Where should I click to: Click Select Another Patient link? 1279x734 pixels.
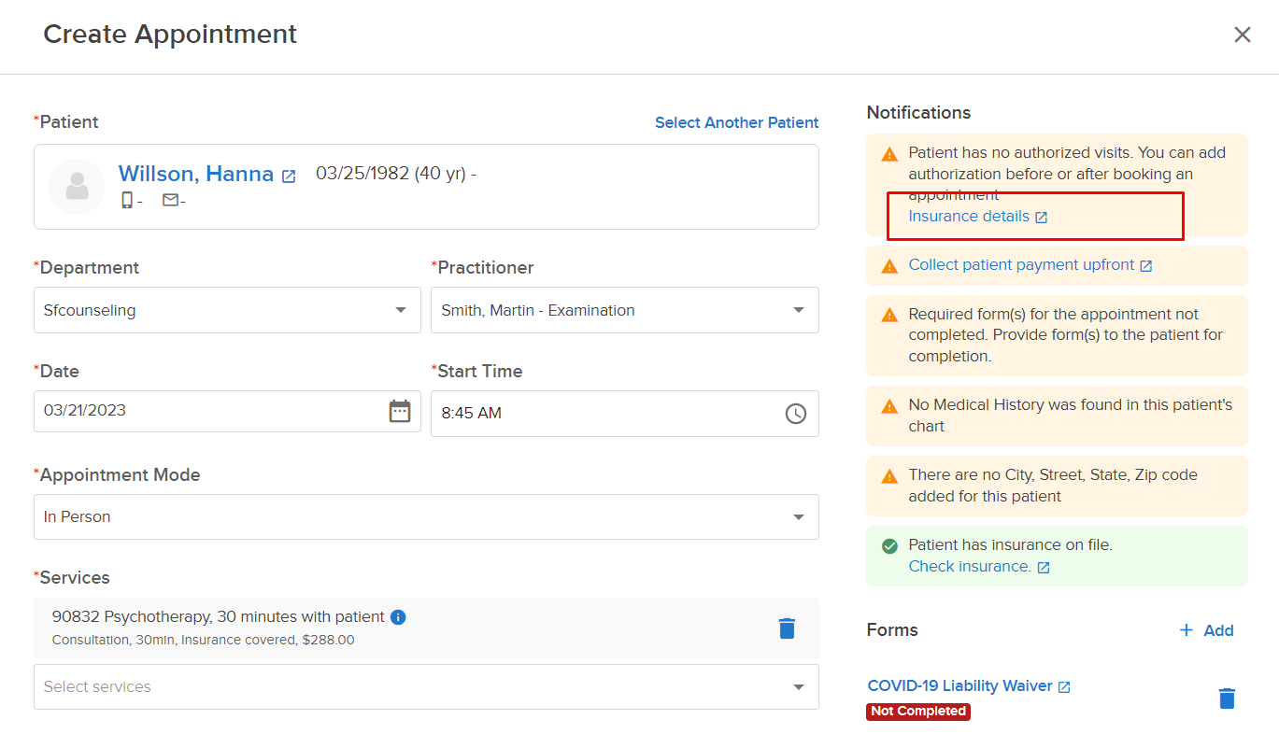pyautogui.click(x=736, y=122)
